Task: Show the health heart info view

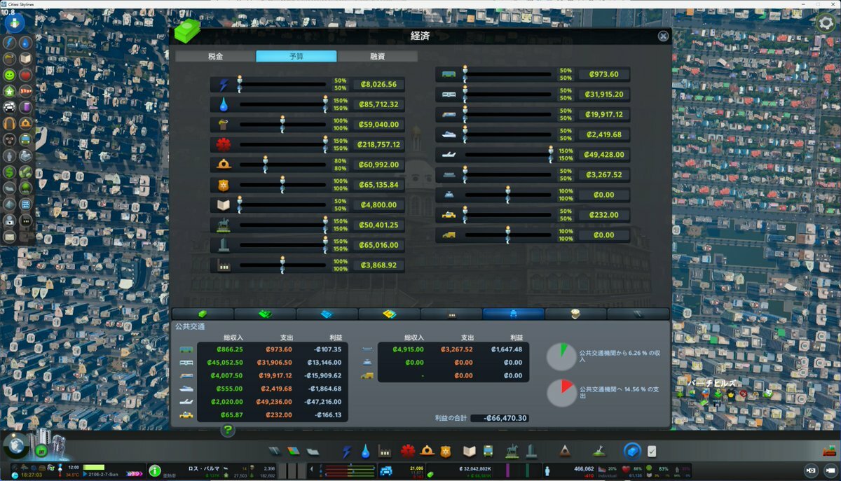Action: [25, 75]
